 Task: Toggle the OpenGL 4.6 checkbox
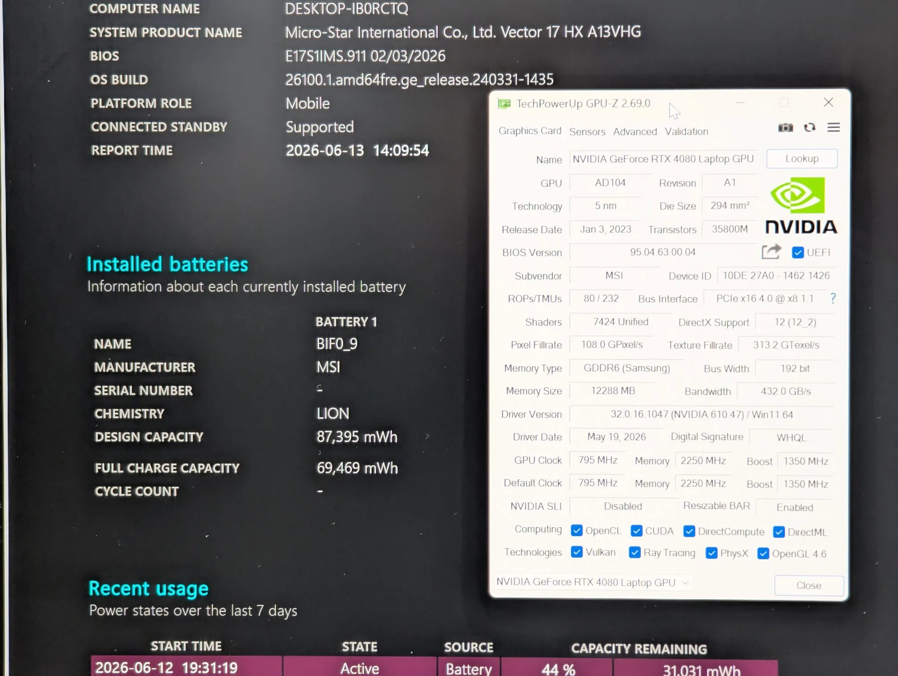click(x=763, y=553)
